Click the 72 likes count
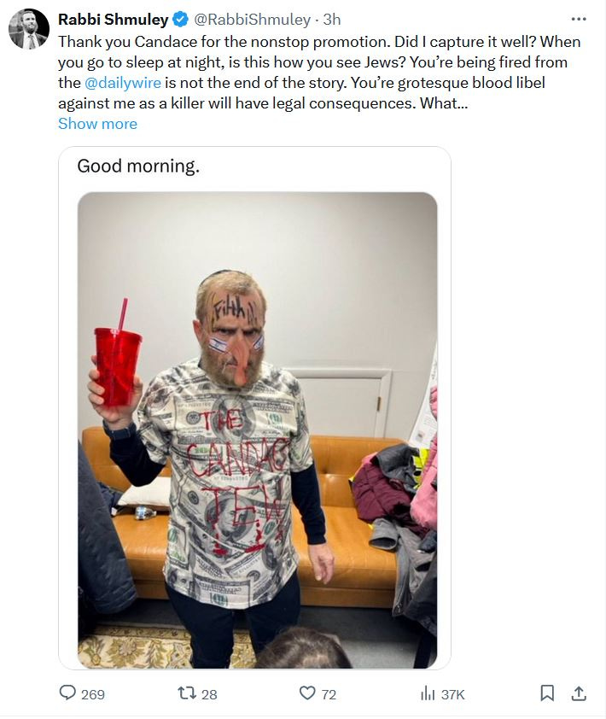Image resolution: width=606 pixels, height=719 pixels. (x=329, y=694)
